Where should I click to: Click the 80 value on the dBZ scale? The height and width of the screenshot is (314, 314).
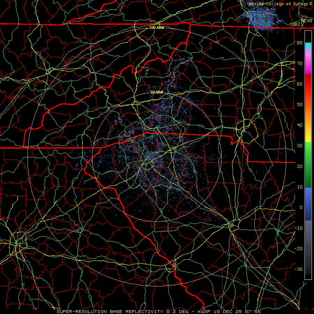pyautogui.click(x=300, y=43)
